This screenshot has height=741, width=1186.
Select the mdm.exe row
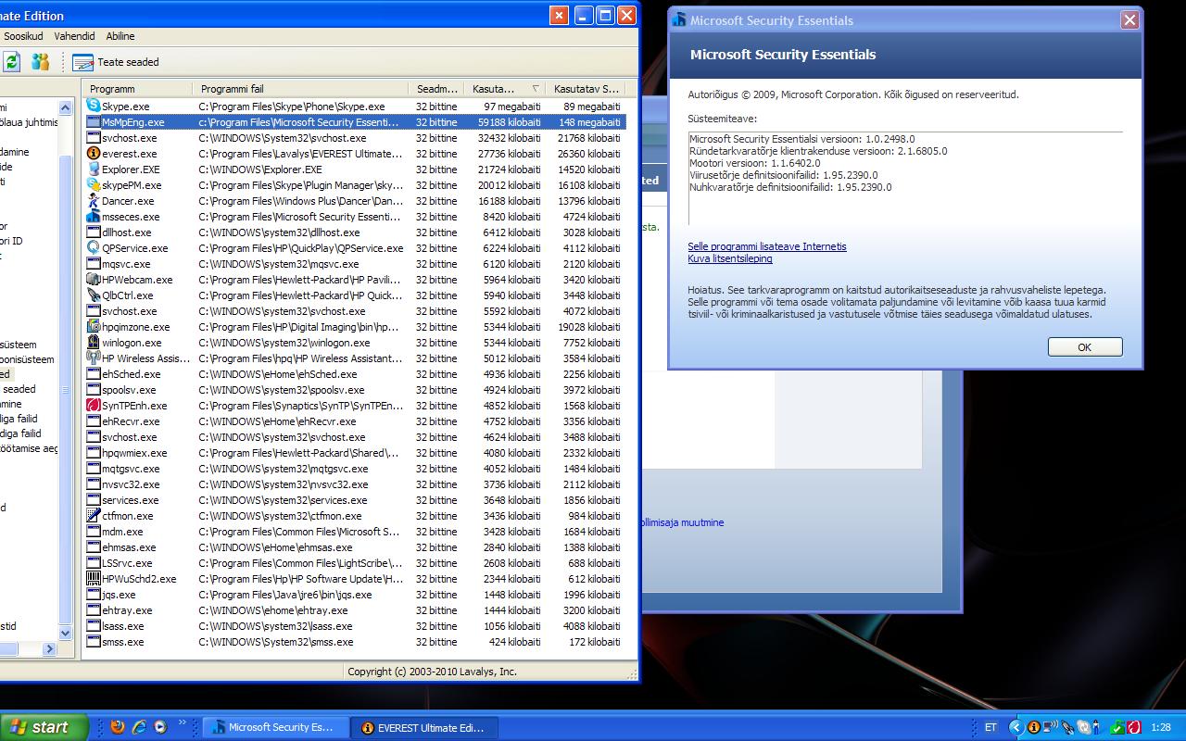[355, 532]
